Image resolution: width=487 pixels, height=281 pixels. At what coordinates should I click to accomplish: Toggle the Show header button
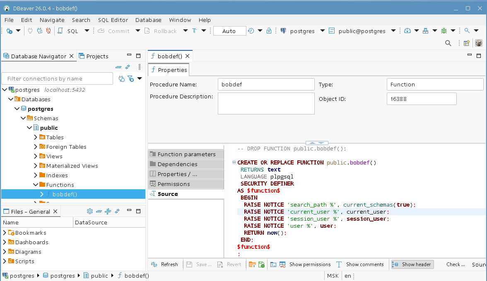tap(412, 264)
